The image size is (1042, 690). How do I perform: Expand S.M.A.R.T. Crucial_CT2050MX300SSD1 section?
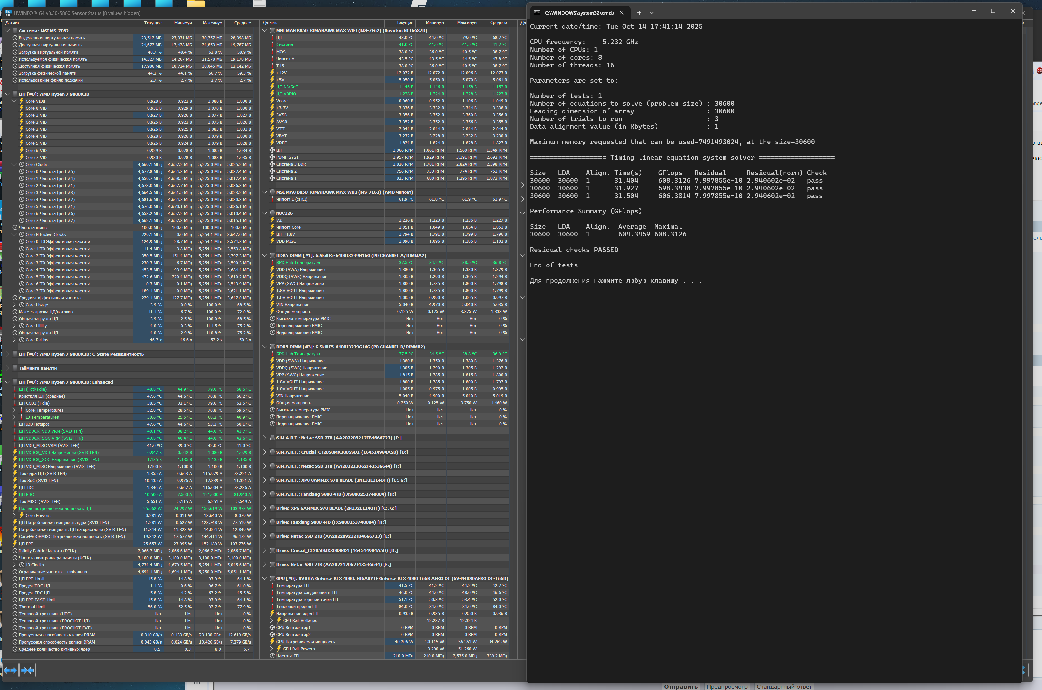point(265,452)
